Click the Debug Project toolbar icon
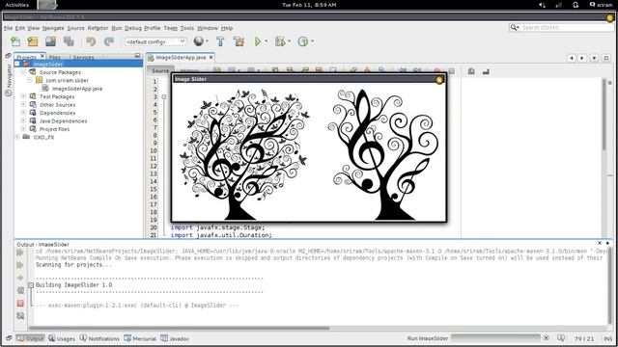618x347 pixels. click(280, 41)
